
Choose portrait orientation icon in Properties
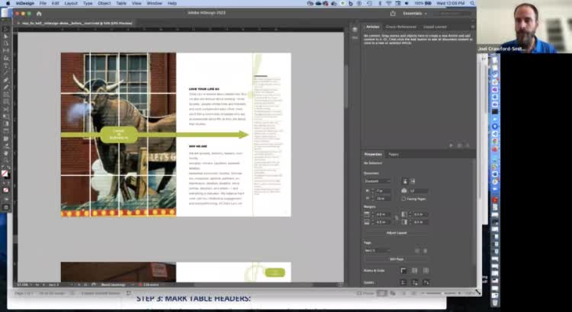(405, 181)
